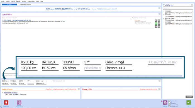This screenshot has width=195, height=108.
Task: Select the ASTHME CARDIAQUE history entry
Action: click(16, 95)
